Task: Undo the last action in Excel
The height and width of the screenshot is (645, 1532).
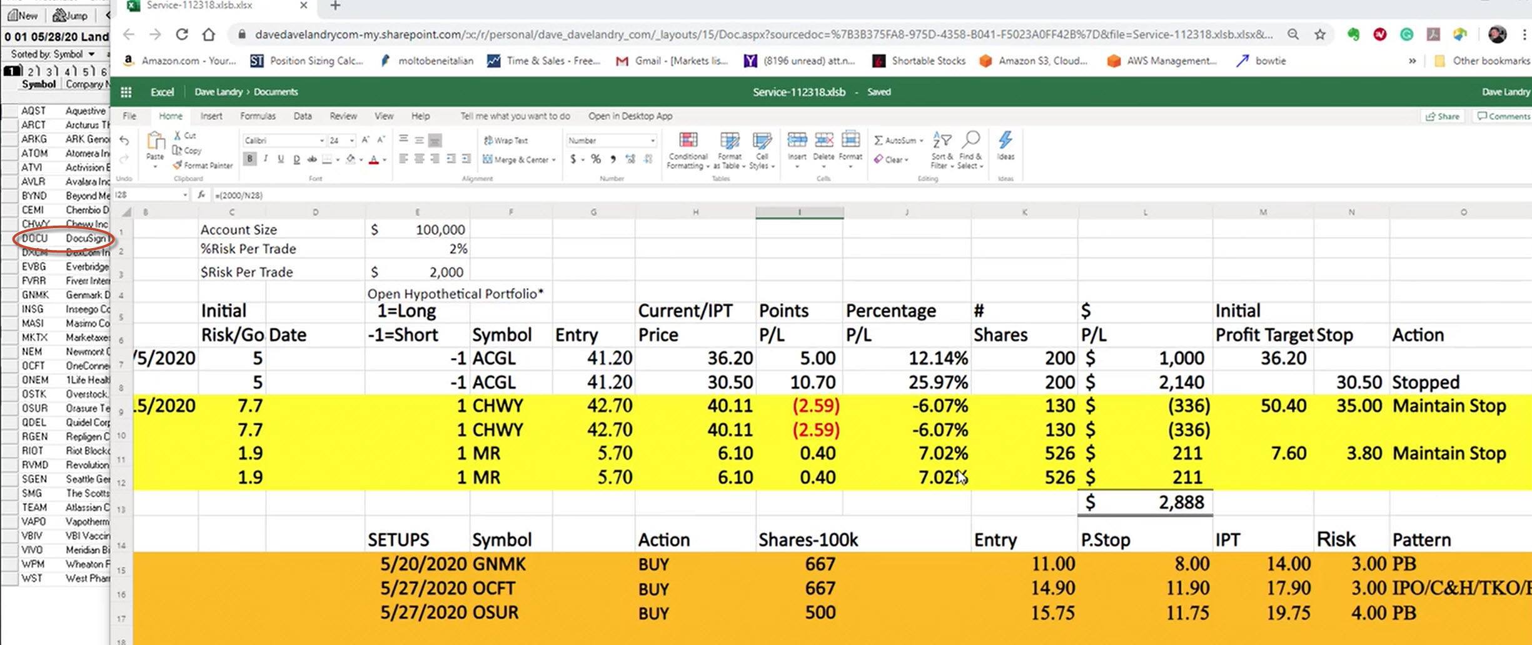Action: [x=124, y=141]
